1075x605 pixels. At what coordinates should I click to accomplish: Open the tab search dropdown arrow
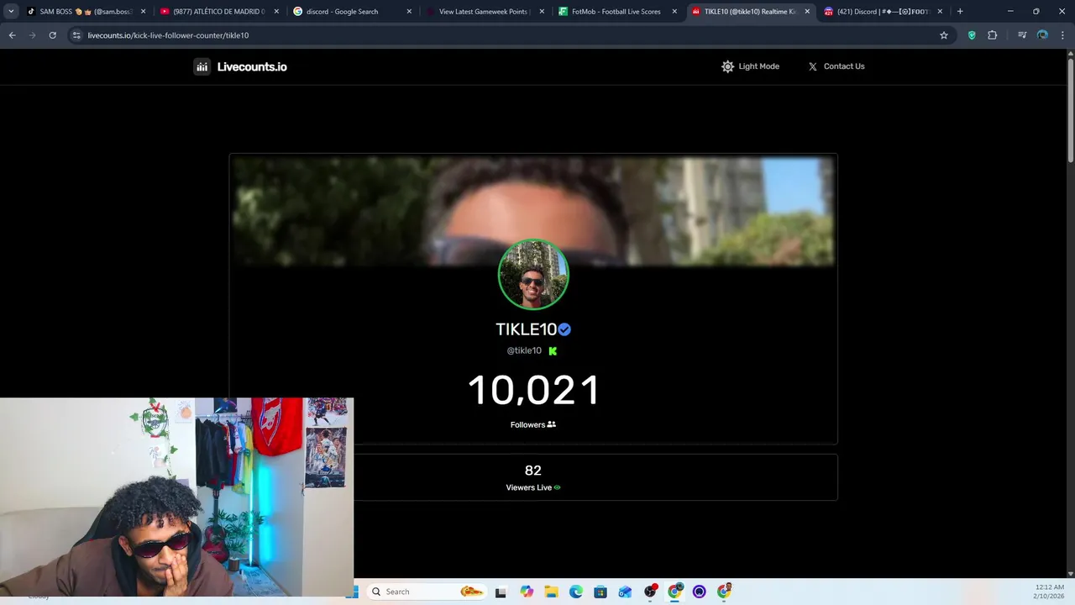pyautogui.click(x=11, y=12)
